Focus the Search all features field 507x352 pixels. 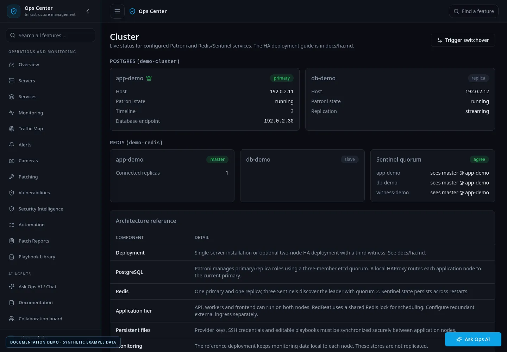click(x=50, y=35)
